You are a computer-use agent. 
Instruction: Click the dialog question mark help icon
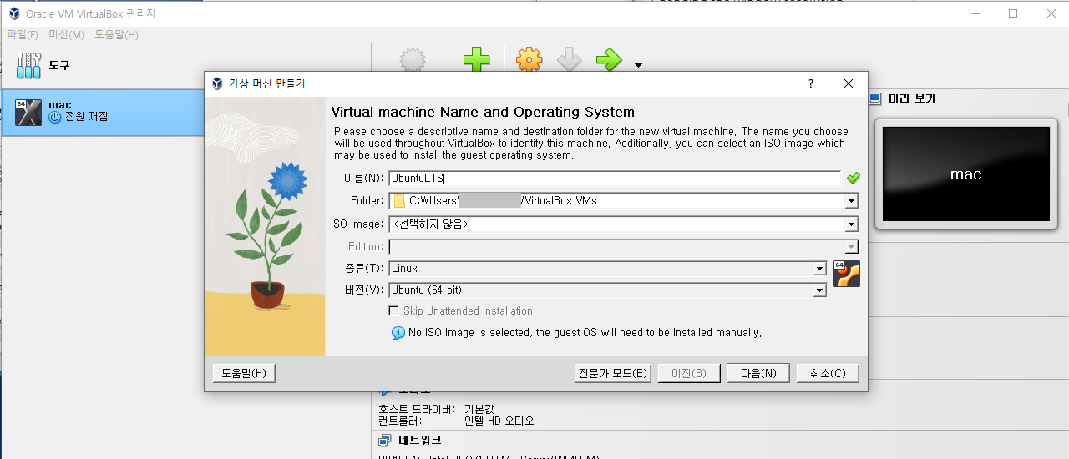click(811, 83)
